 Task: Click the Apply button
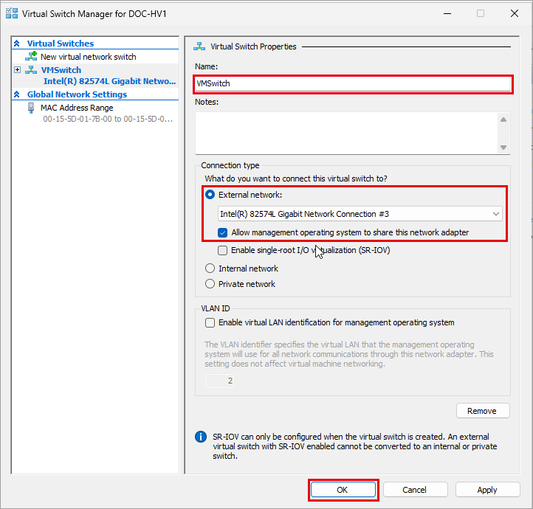(x=488, y=490)
